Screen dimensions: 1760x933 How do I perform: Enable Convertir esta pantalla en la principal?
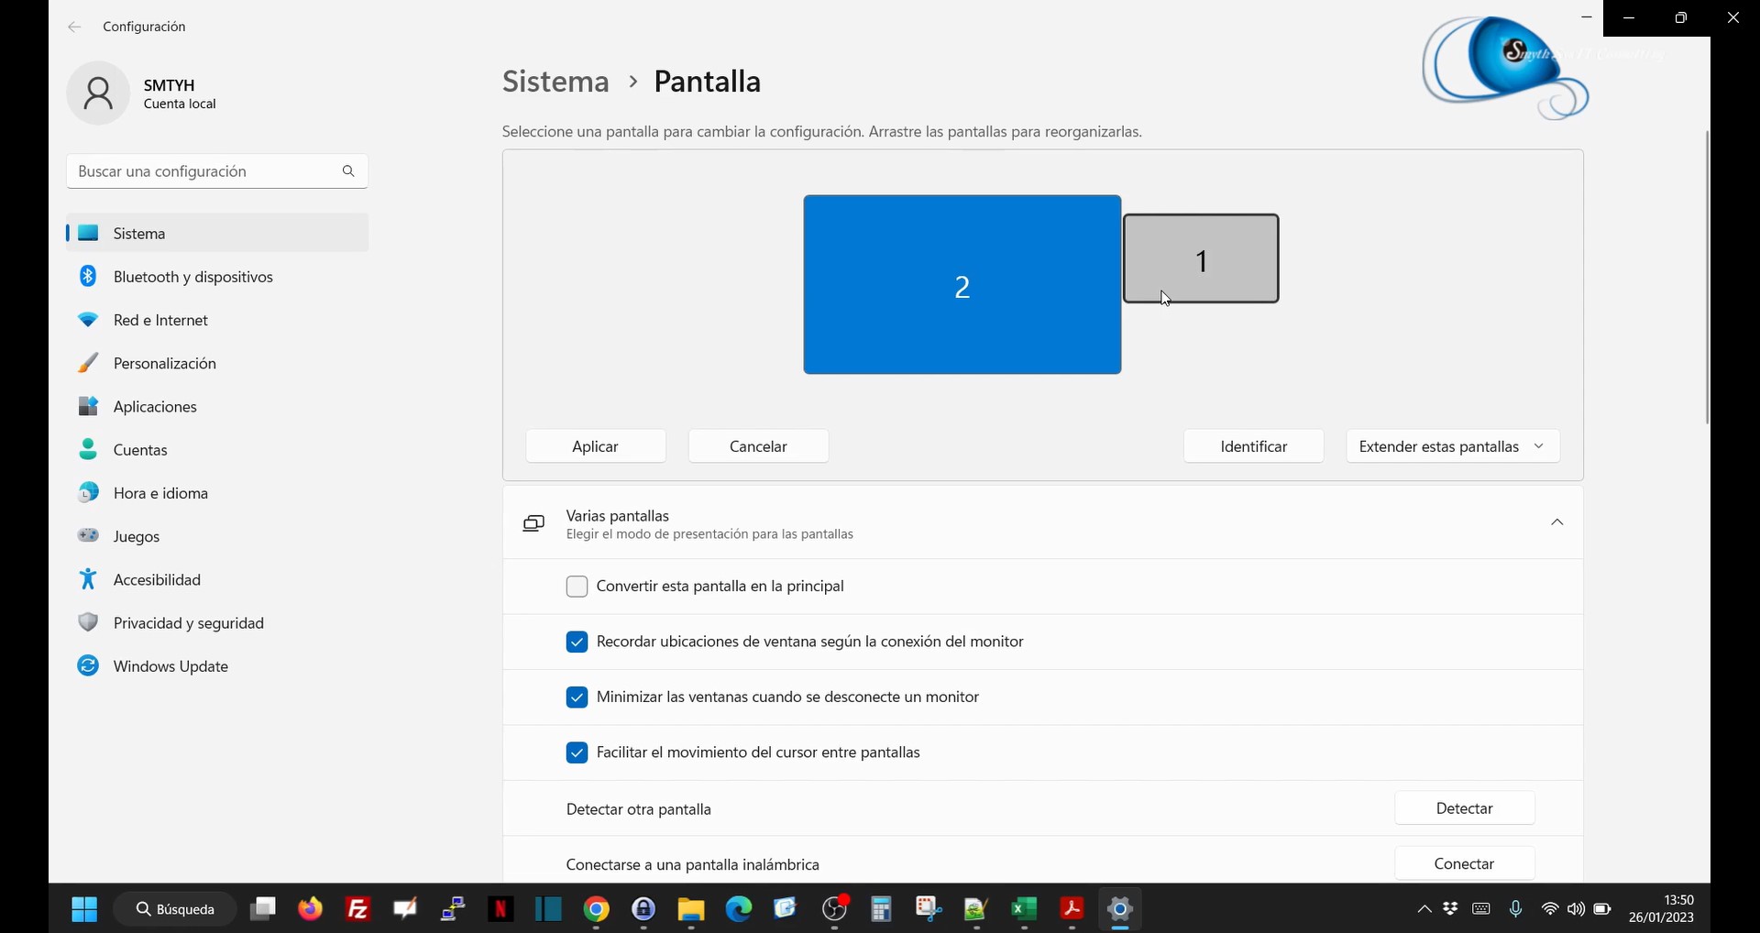(x=577, y=587)
